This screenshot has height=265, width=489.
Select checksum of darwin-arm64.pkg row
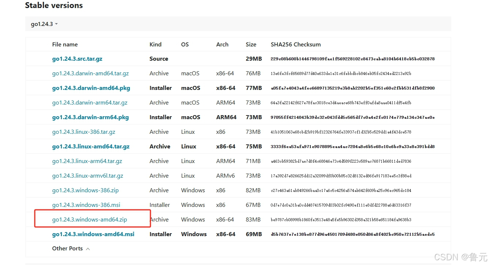tap(352, 117)
